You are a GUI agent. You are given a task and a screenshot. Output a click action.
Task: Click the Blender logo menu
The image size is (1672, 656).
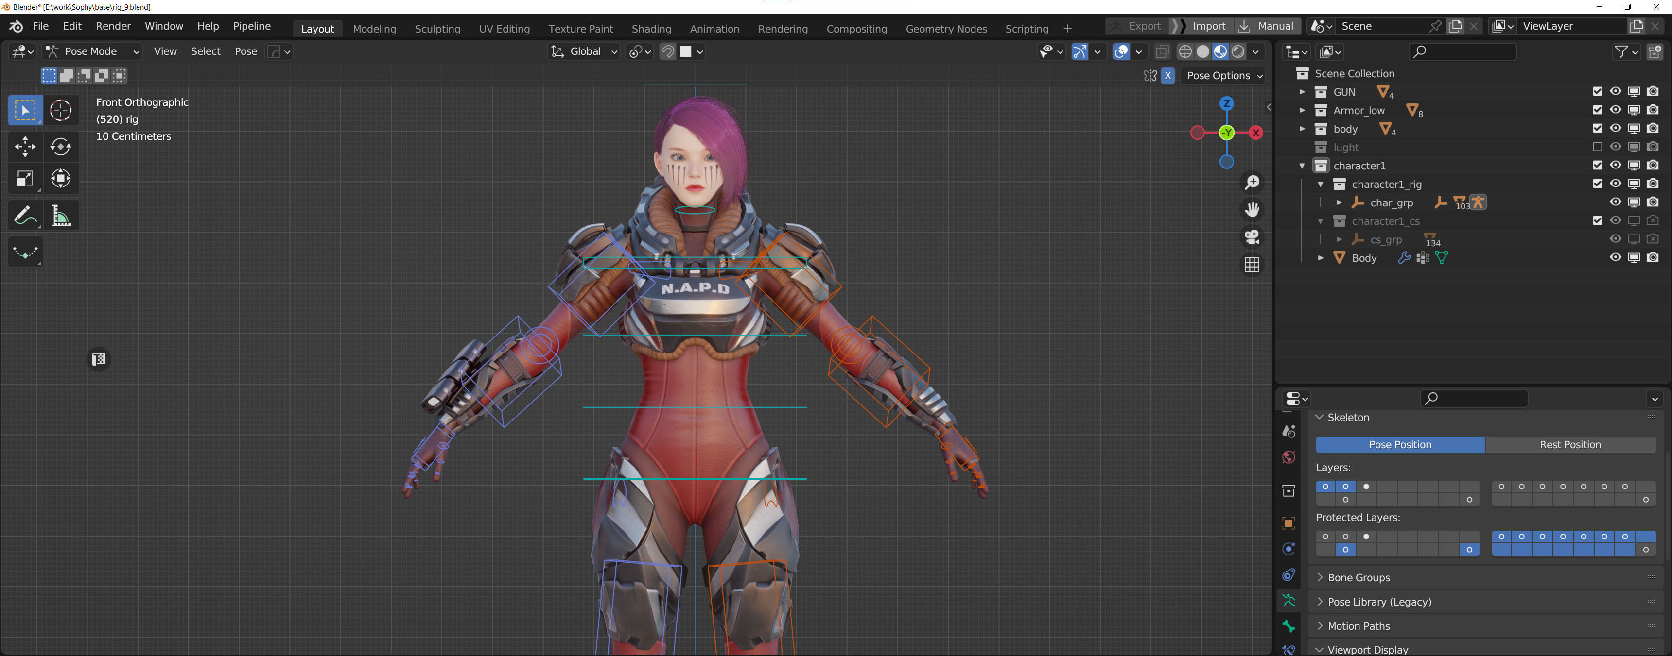pos(17,27)
